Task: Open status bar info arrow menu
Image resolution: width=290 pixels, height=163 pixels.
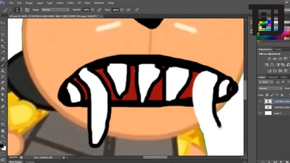Action: [64, 158]
